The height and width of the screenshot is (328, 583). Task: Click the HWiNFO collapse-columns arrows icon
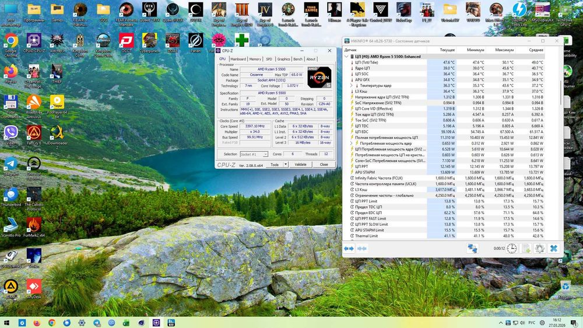[361, 249]
